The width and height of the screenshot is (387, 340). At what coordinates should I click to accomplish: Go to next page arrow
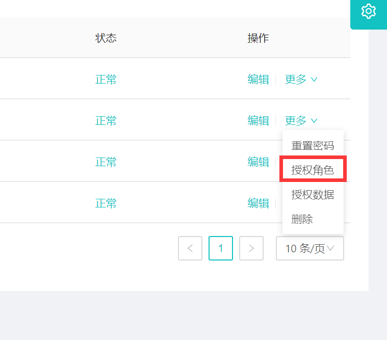(251, 248)
